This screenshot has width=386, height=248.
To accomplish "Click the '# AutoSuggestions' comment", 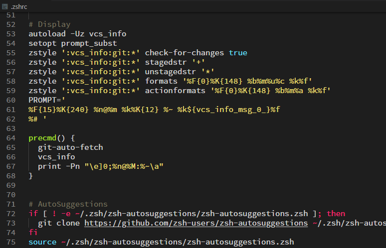I will click(68, 204).
